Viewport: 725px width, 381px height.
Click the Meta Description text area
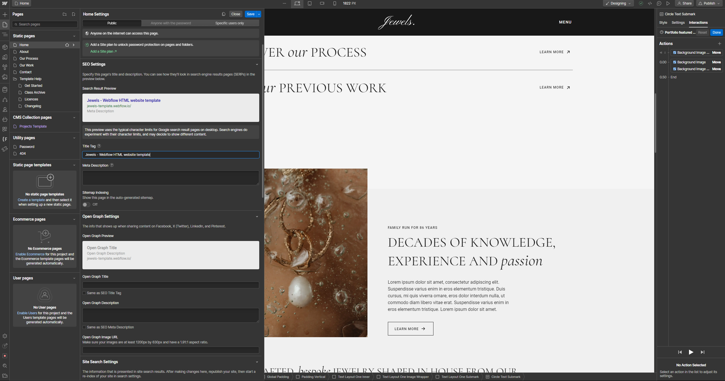[171, 178]
